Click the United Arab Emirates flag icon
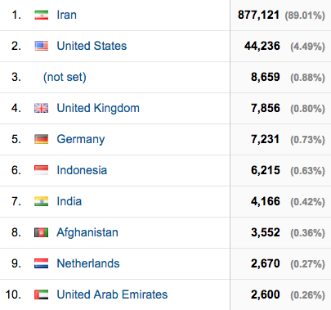The height and width of the screenshot is (310, 331). (x=42, y=294)
